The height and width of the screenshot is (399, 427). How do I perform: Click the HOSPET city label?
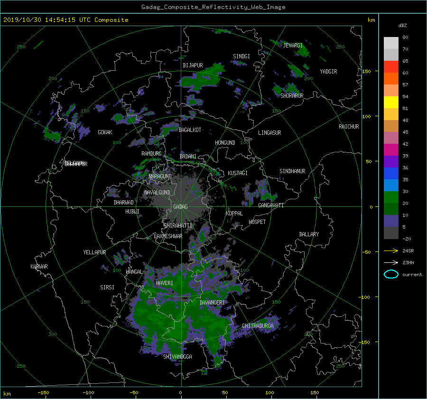(257, 222)
